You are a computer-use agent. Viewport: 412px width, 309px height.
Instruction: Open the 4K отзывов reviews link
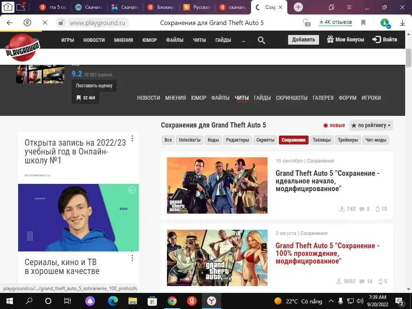pyautogui.click(x=335, y=23)
